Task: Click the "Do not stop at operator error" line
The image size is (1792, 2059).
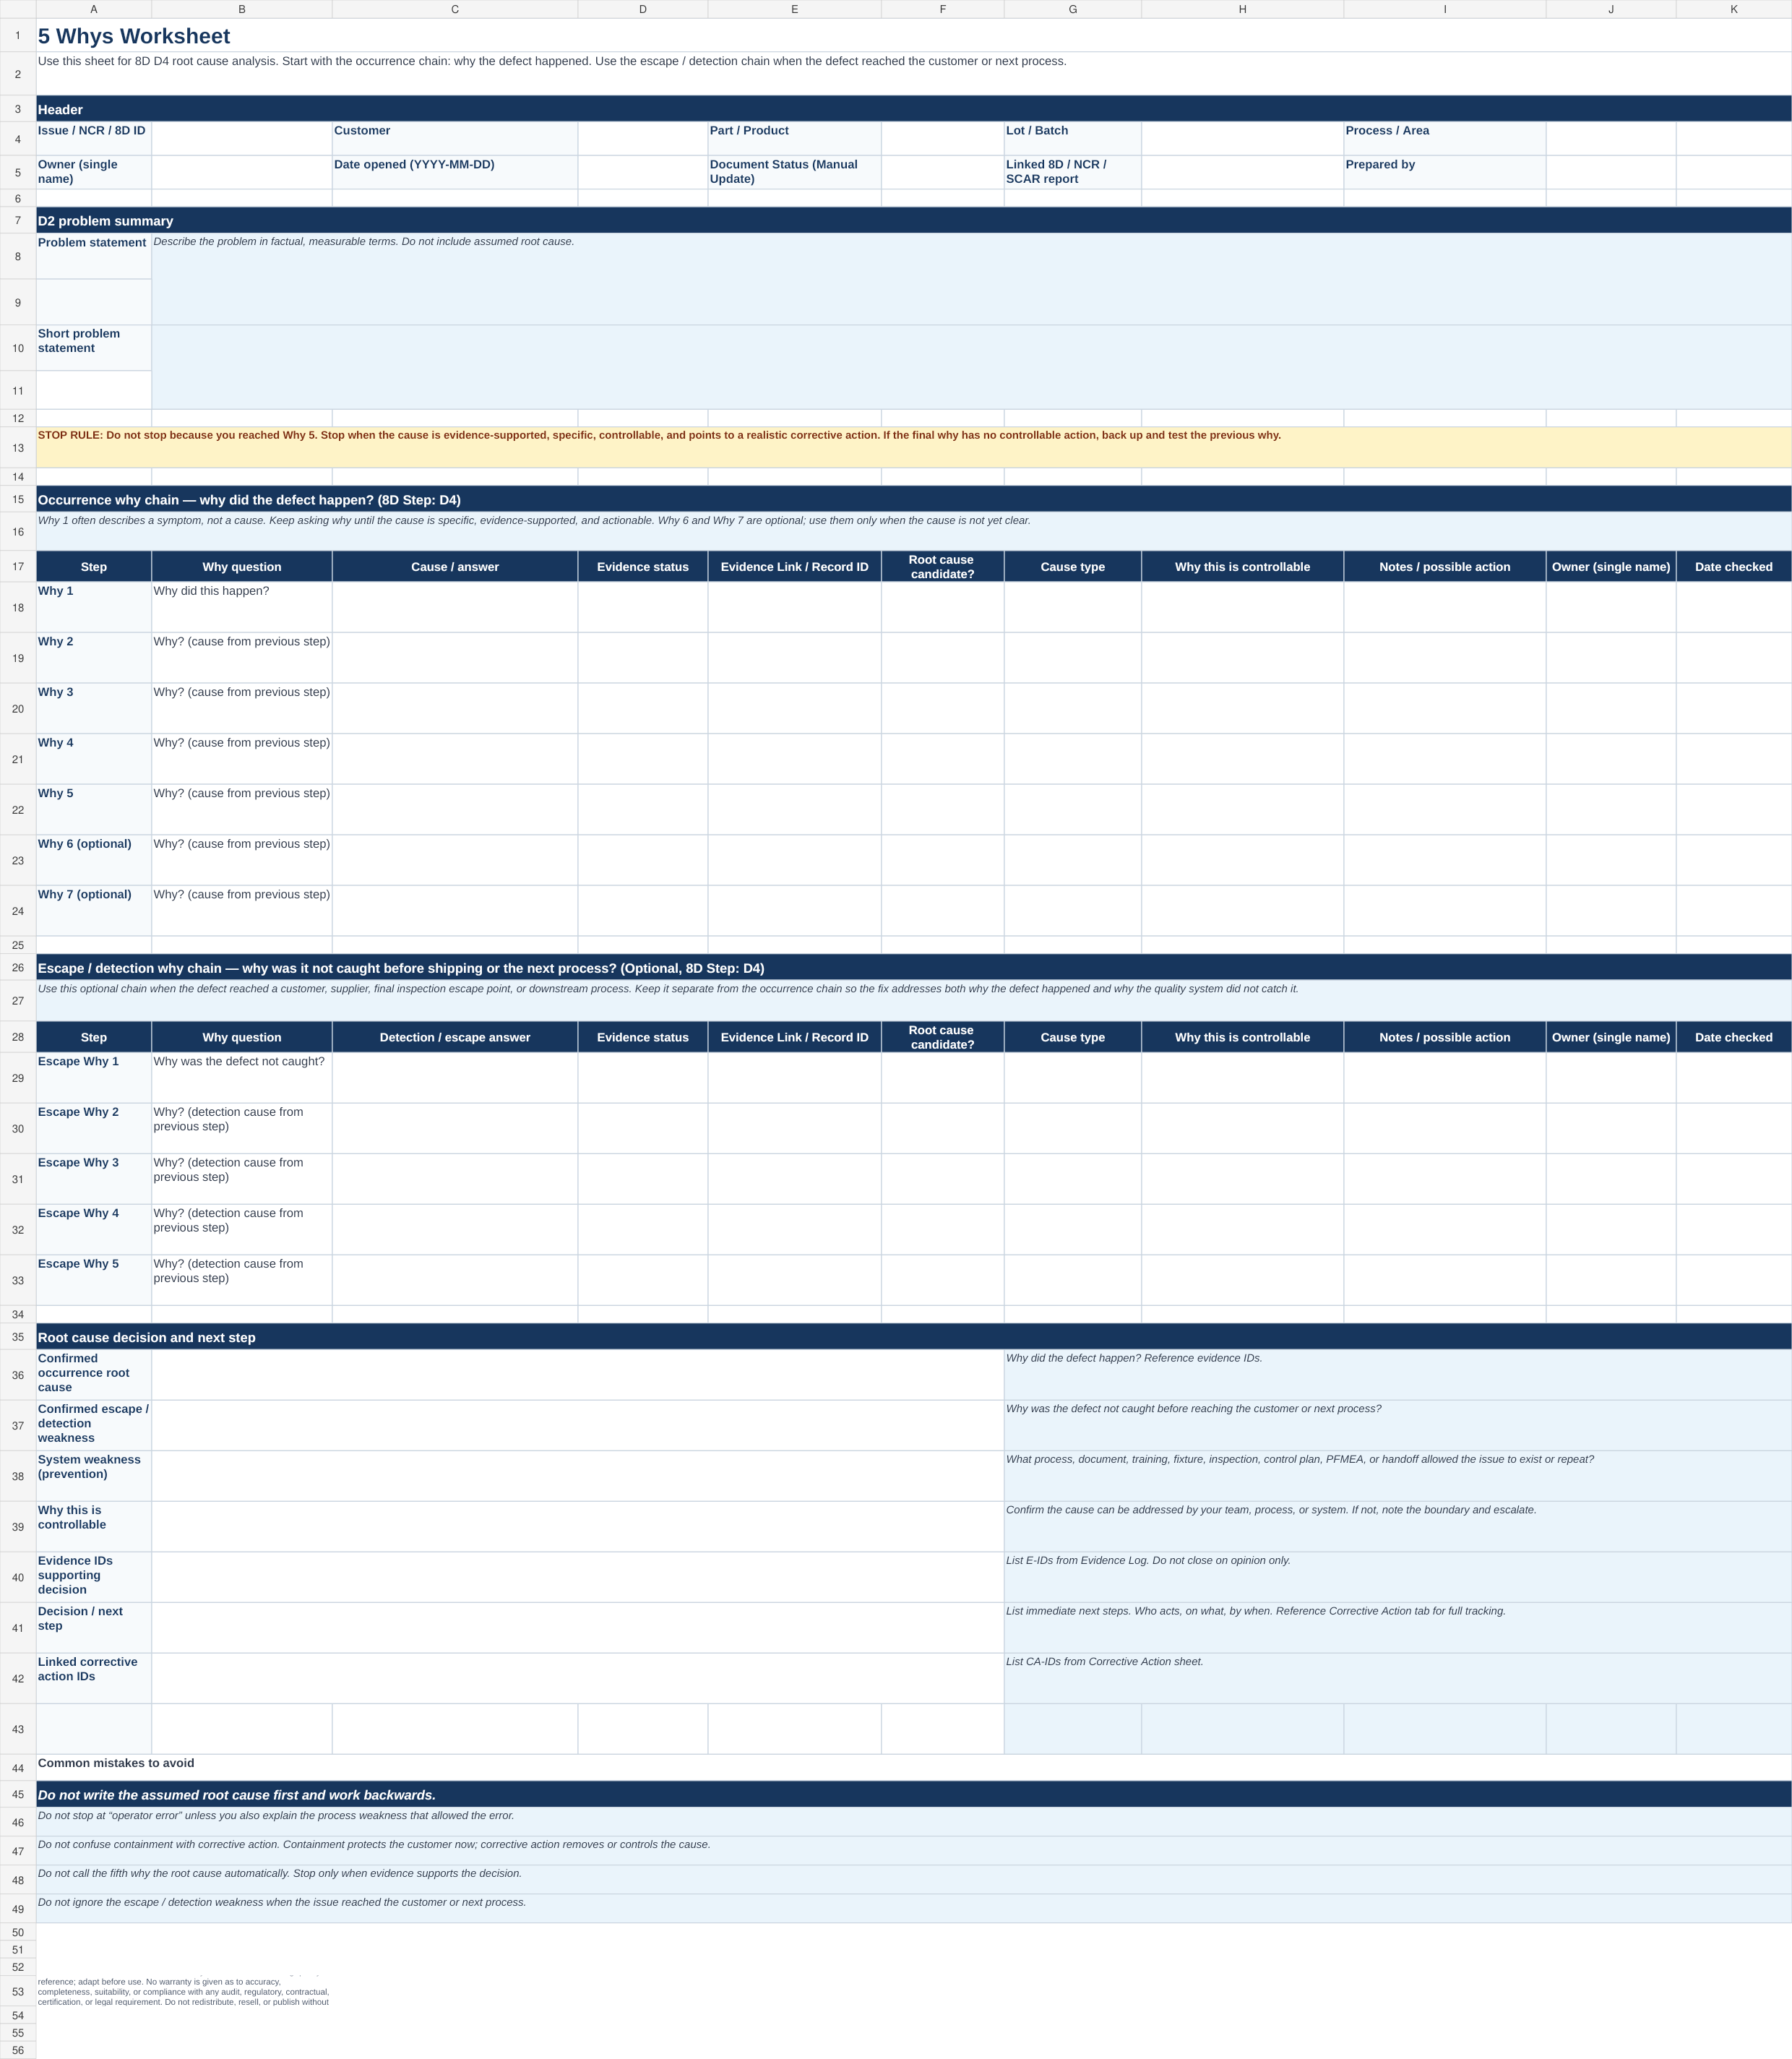Action: point(913,1821)
